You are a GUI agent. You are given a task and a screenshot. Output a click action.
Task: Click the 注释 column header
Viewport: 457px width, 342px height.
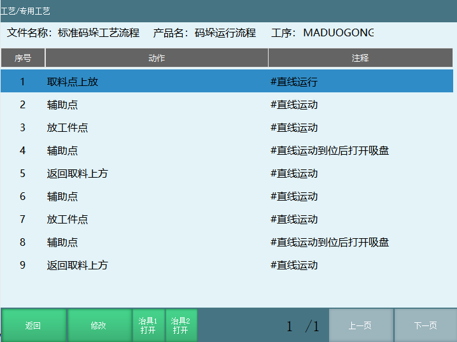point(360,58)
